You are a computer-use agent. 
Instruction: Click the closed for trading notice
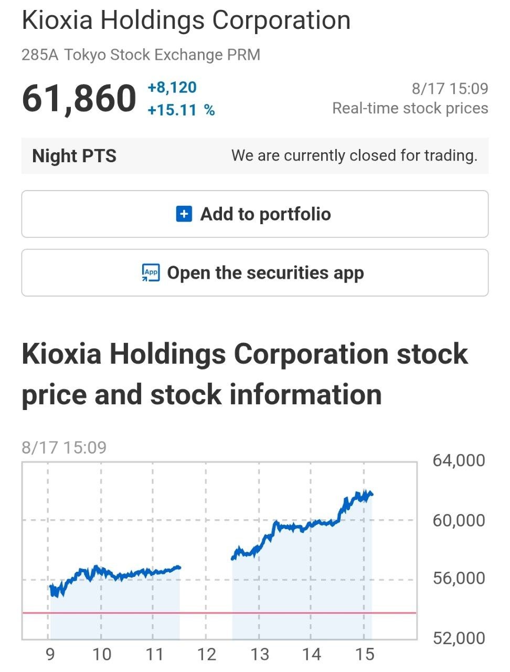tap(355, 155)
